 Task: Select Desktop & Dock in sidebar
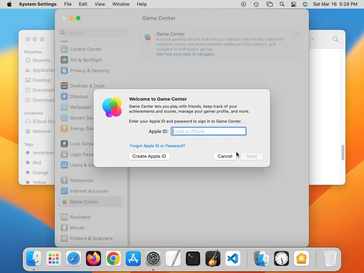(x=91, y=86)
